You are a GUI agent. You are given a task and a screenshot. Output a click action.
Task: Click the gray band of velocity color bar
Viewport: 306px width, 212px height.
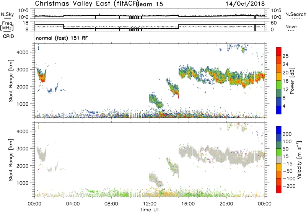279,160
